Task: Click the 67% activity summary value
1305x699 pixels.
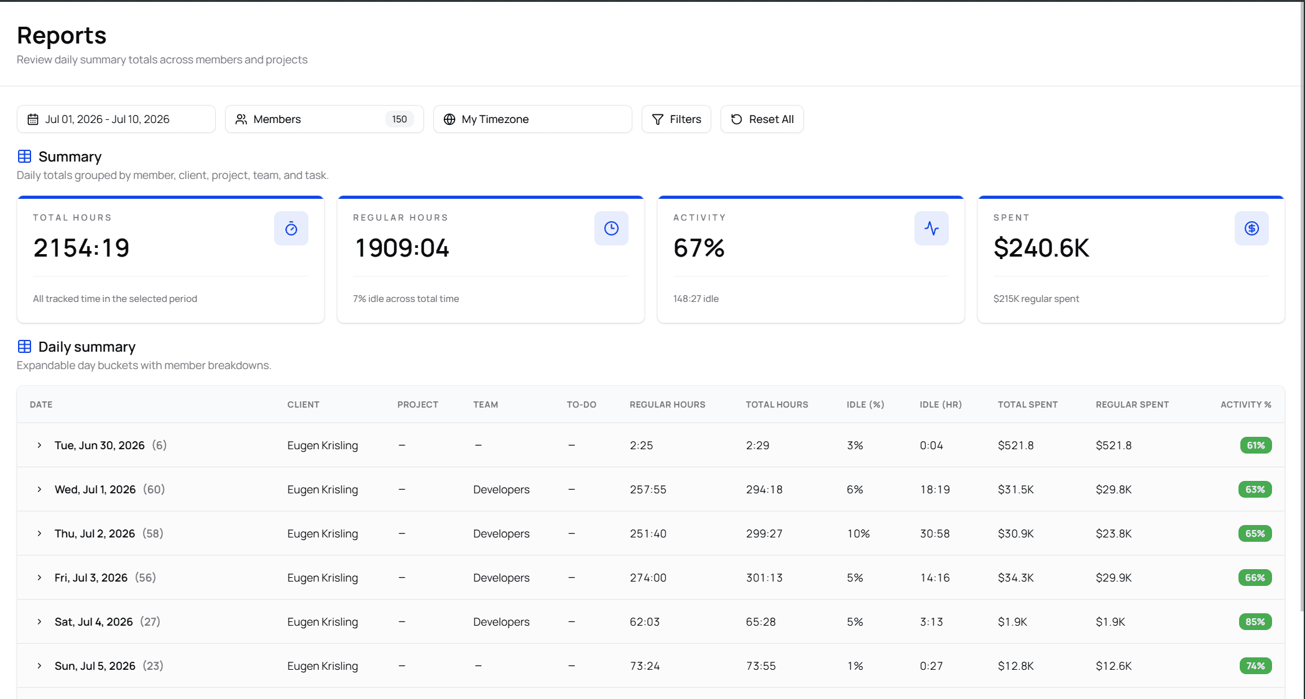Action: click(699, 248)
